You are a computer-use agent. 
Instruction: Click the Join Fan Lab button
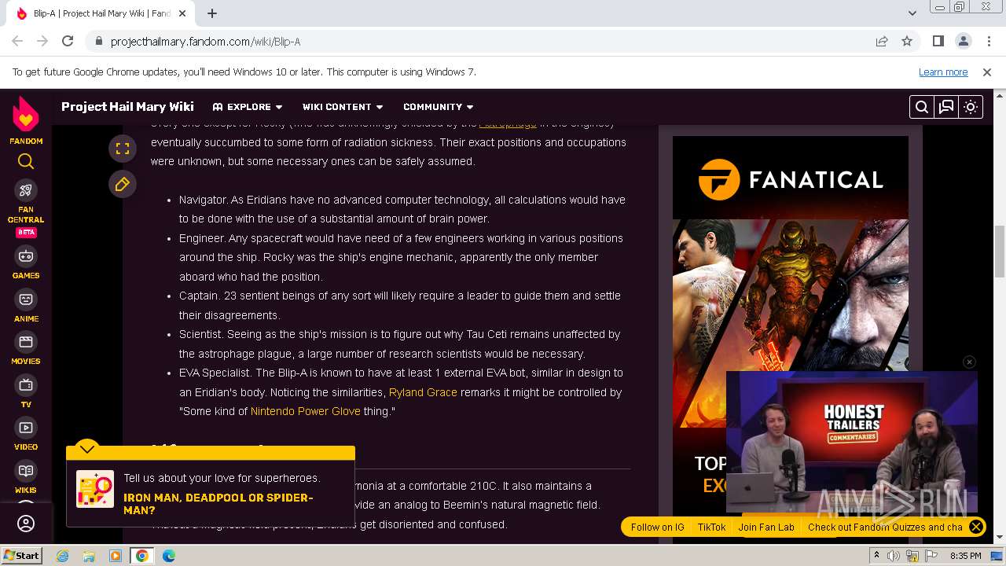click(766, 527)
